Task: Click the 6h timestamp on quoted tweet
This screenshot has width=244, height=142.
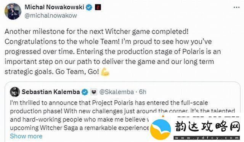Action: coord(143,92)
